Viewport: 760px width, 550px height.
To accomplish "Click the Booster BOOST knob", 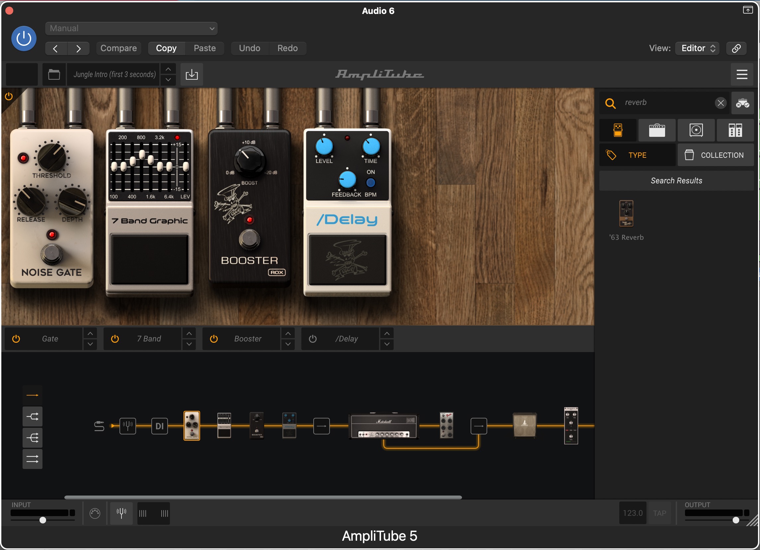I will point(249,160).
